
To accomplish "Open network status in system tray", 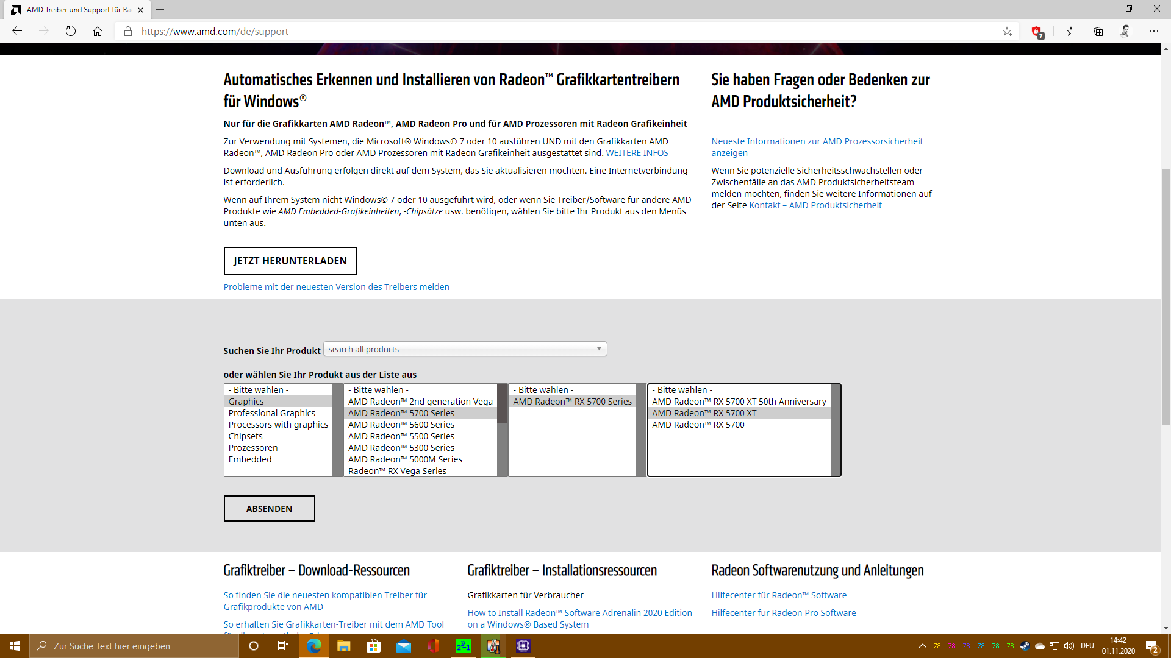I will coord(1054,646).
